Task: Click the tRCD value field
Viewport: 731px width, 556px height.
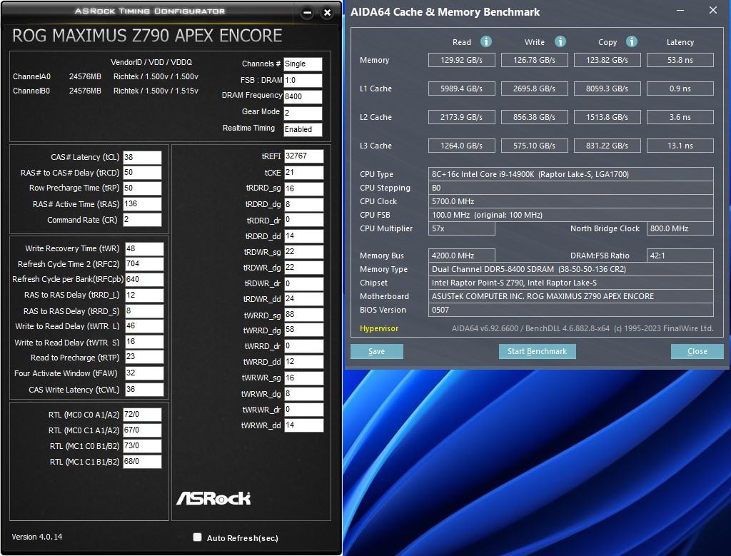Action: tap(142, 173)
